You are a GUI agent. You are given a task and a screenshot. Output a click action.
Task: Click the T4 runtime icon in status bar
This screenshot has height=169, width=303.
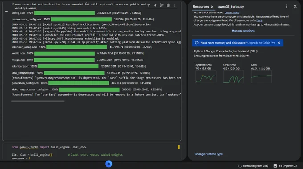275,166
